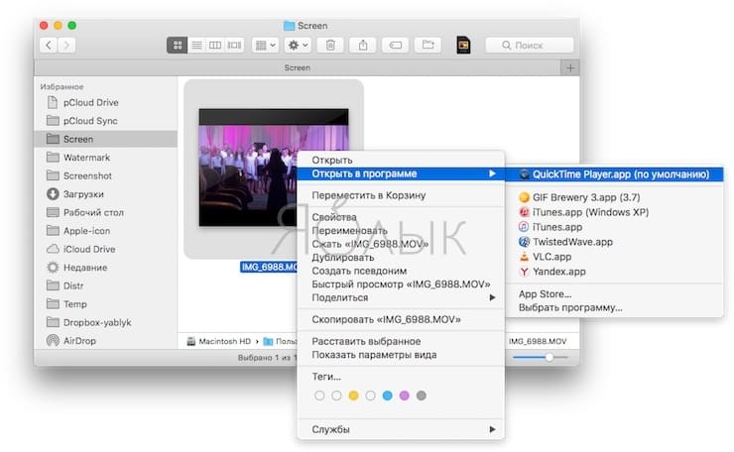
Task: Open Рабочий стол in sidebar
Action: coord(106,212)
